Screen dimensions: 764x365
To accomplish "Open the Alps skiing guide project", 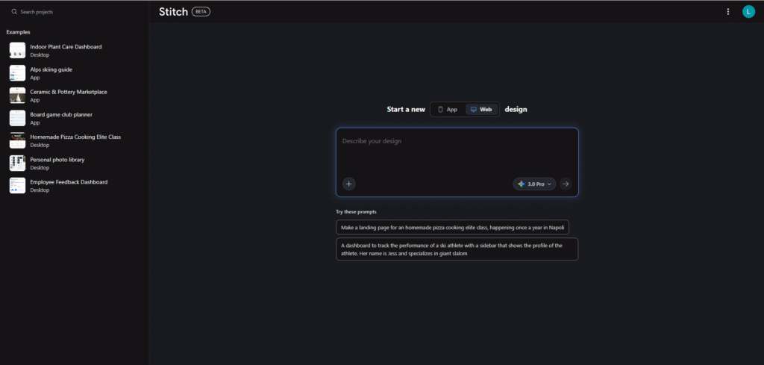I will pyautogui.click(x=51, y=69).
